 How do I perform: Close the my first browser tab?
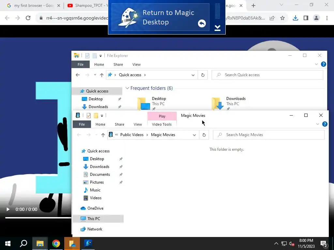[59, 6]
